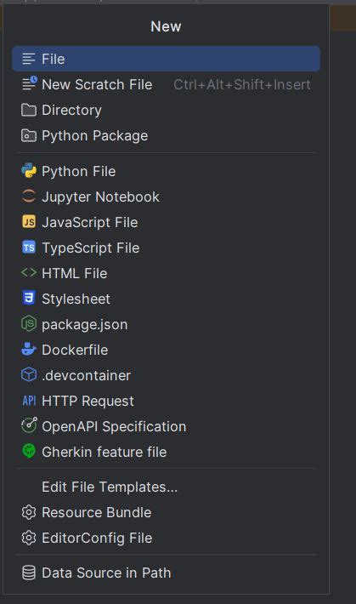356x604 pixels.
Task: Select HTTP Request entry
Action: pos(166,401)
